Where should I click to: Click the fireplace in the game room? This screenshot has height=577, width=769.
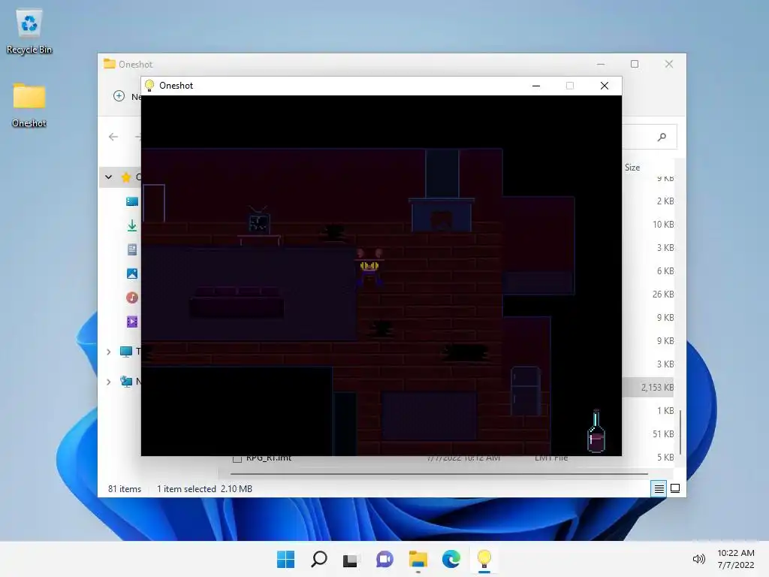(442, 215)
